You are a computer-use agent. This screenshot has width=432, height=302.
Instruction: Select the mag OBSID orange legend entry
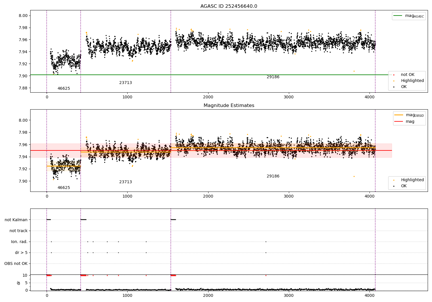pos(409,115)
